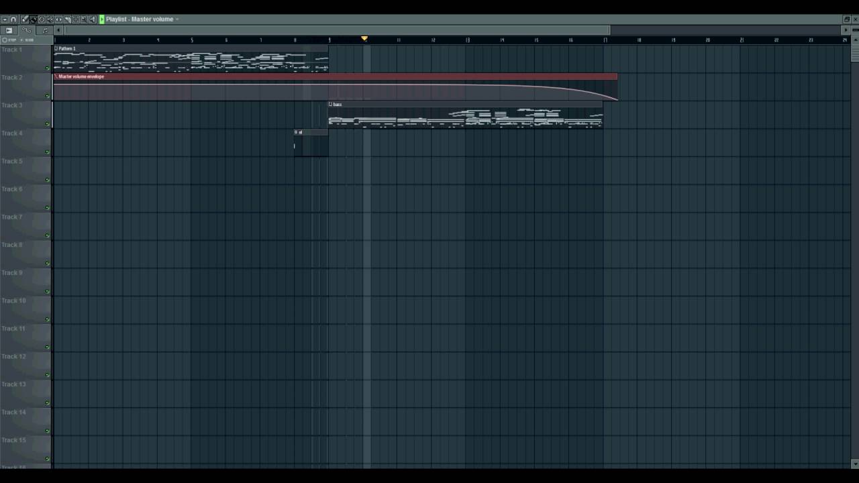Select the Track 11 label

click(x=13, y=329)
